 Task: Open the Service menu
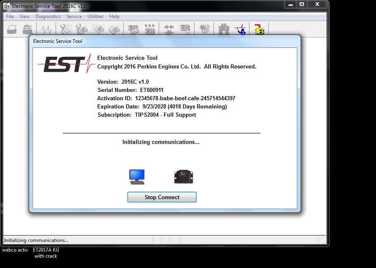74,16
